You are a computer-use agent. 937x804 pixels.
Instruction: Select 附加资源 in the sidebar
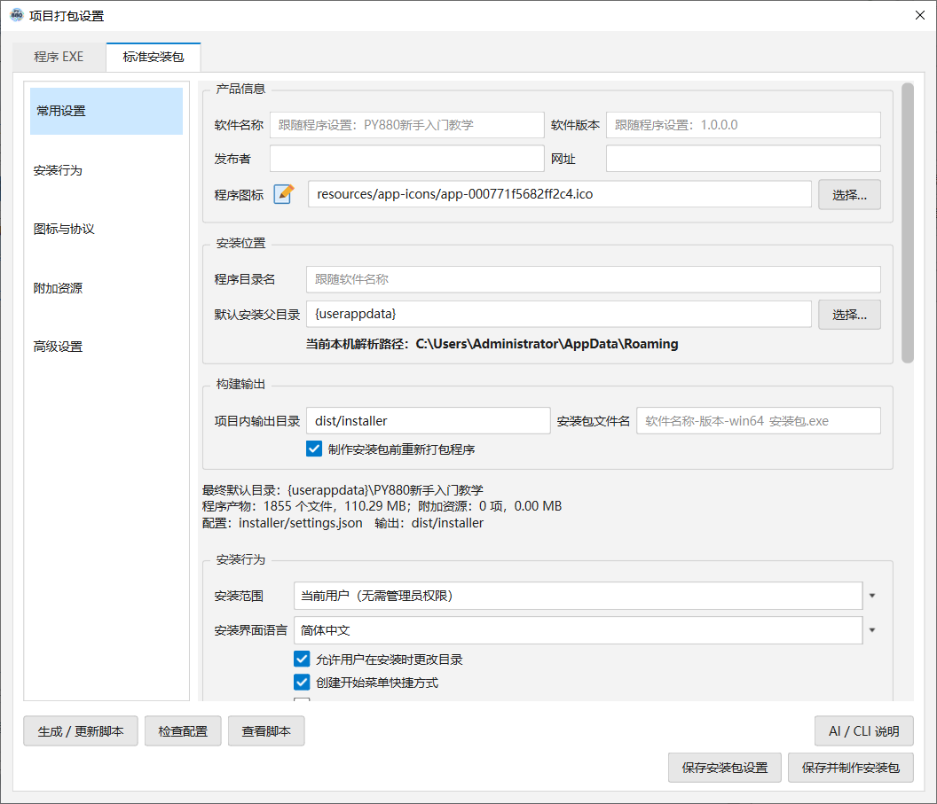tap(106, 288)
